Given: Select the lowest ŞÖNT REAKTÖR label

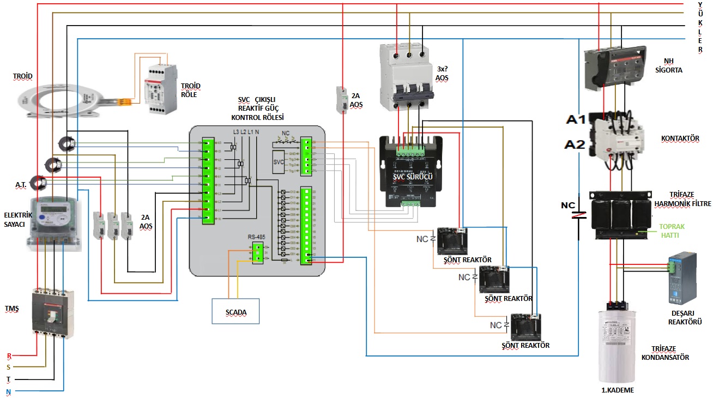Looking at the screenshot, I should click(525, 346).
